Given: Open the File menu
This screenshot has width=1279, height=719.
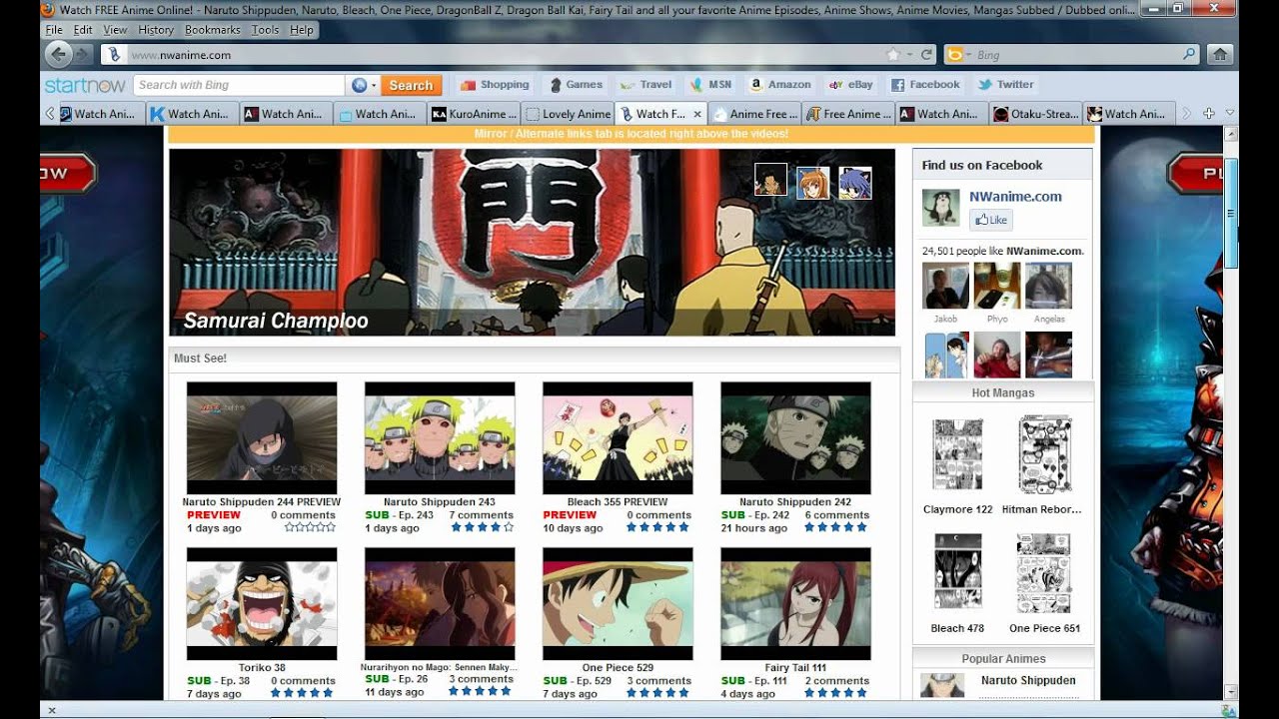Looking at the screenshot, I should pos(54,30).
